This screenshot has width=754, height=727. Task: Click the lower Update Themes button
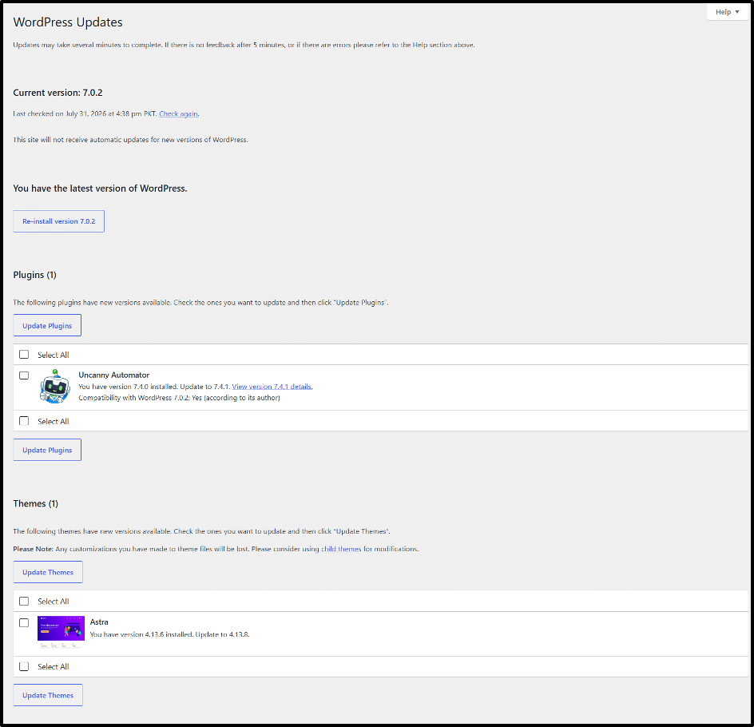(x=48, y=695)
